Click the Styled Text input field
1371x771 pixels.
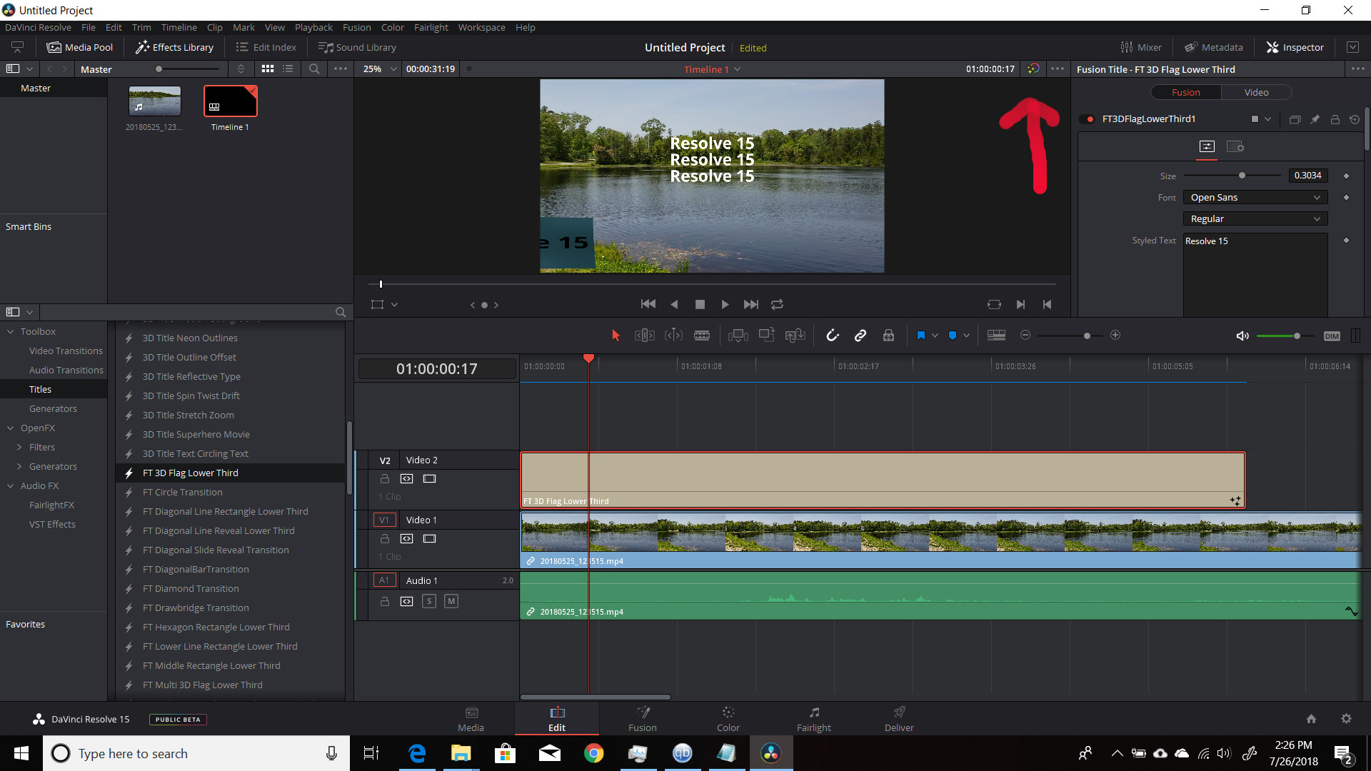click(x=1255, y=275)
